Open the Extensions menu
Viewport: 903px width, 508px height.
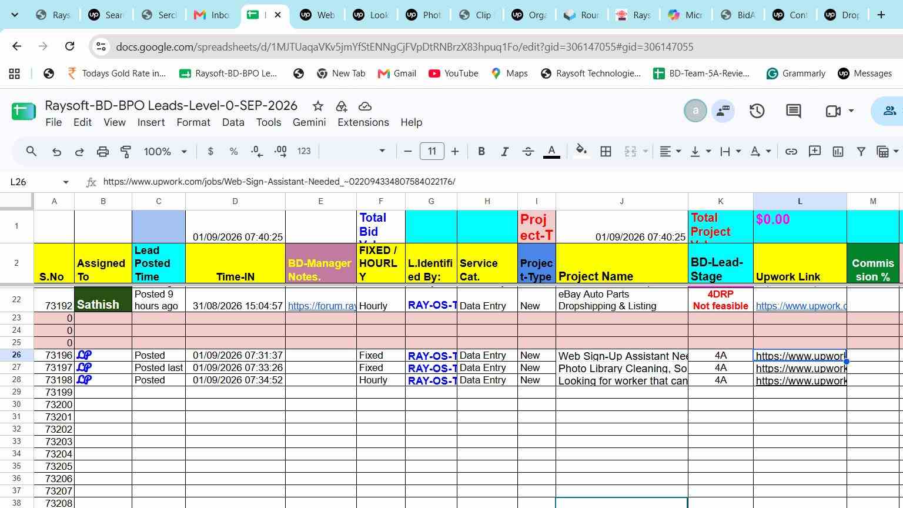(x=363, y=122)
